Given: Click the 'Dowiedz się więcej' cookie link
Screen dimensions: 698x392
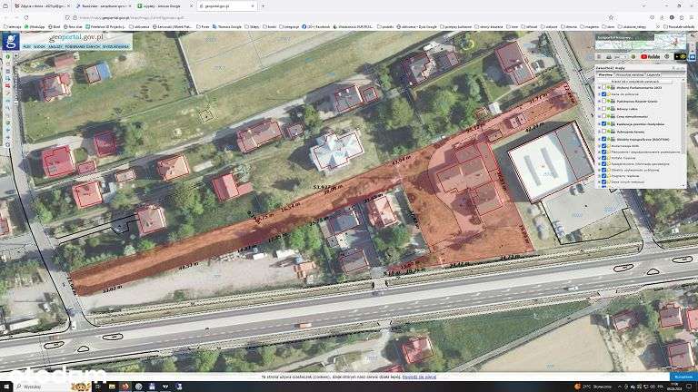Looking at the screenshot, I should 419,377.
